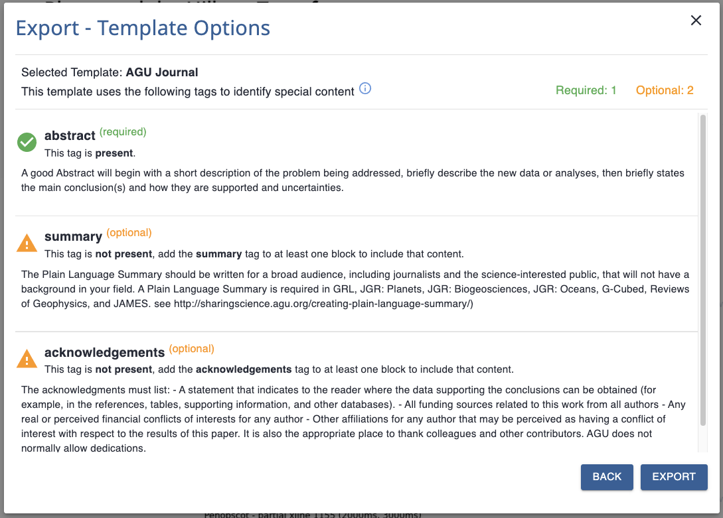Click the green checkmark icon beside abstract
Image resolution: width=723 pixels, height=518 pixels.
click(27, 142)
